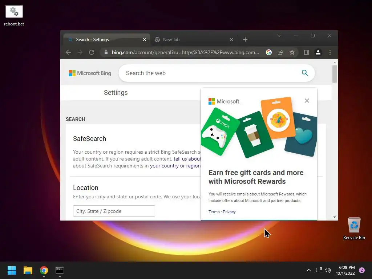The width and height of the screenshot is (372, 279).
Task: Open volume control tray icon
Action: pyautogui.click(x=328, y=270)
